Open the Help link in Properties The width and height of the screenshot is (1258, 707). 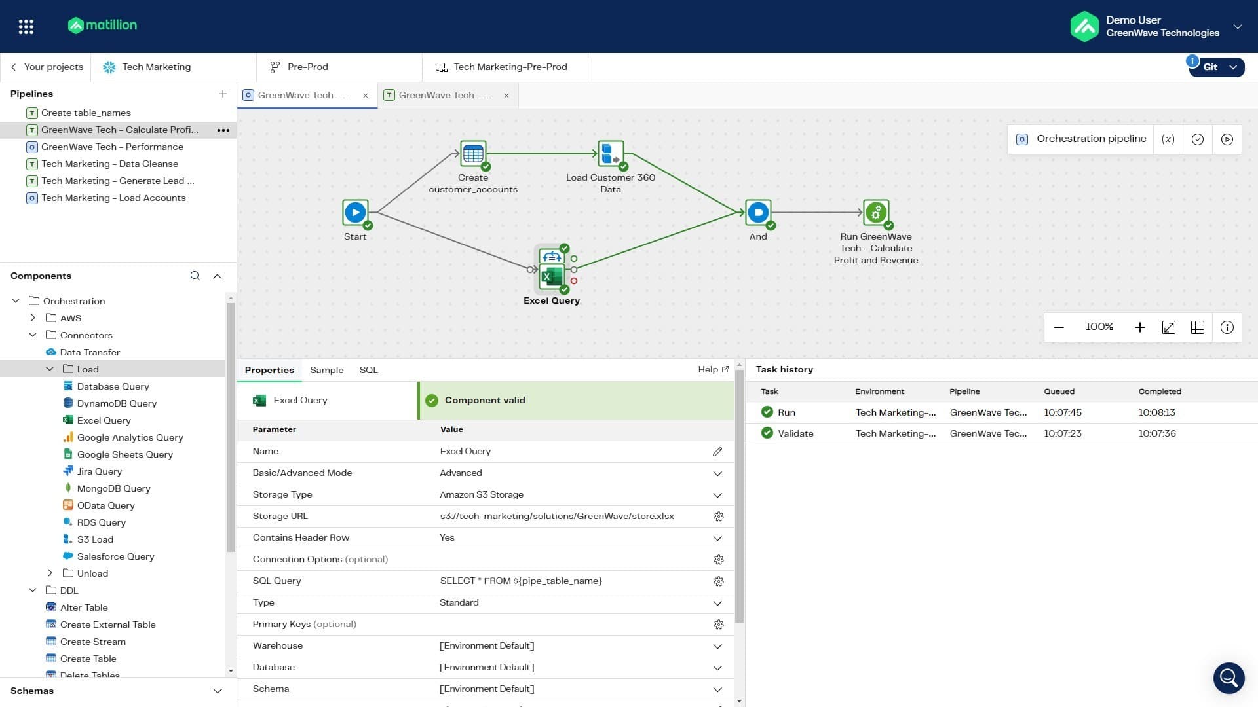point(713,369)
